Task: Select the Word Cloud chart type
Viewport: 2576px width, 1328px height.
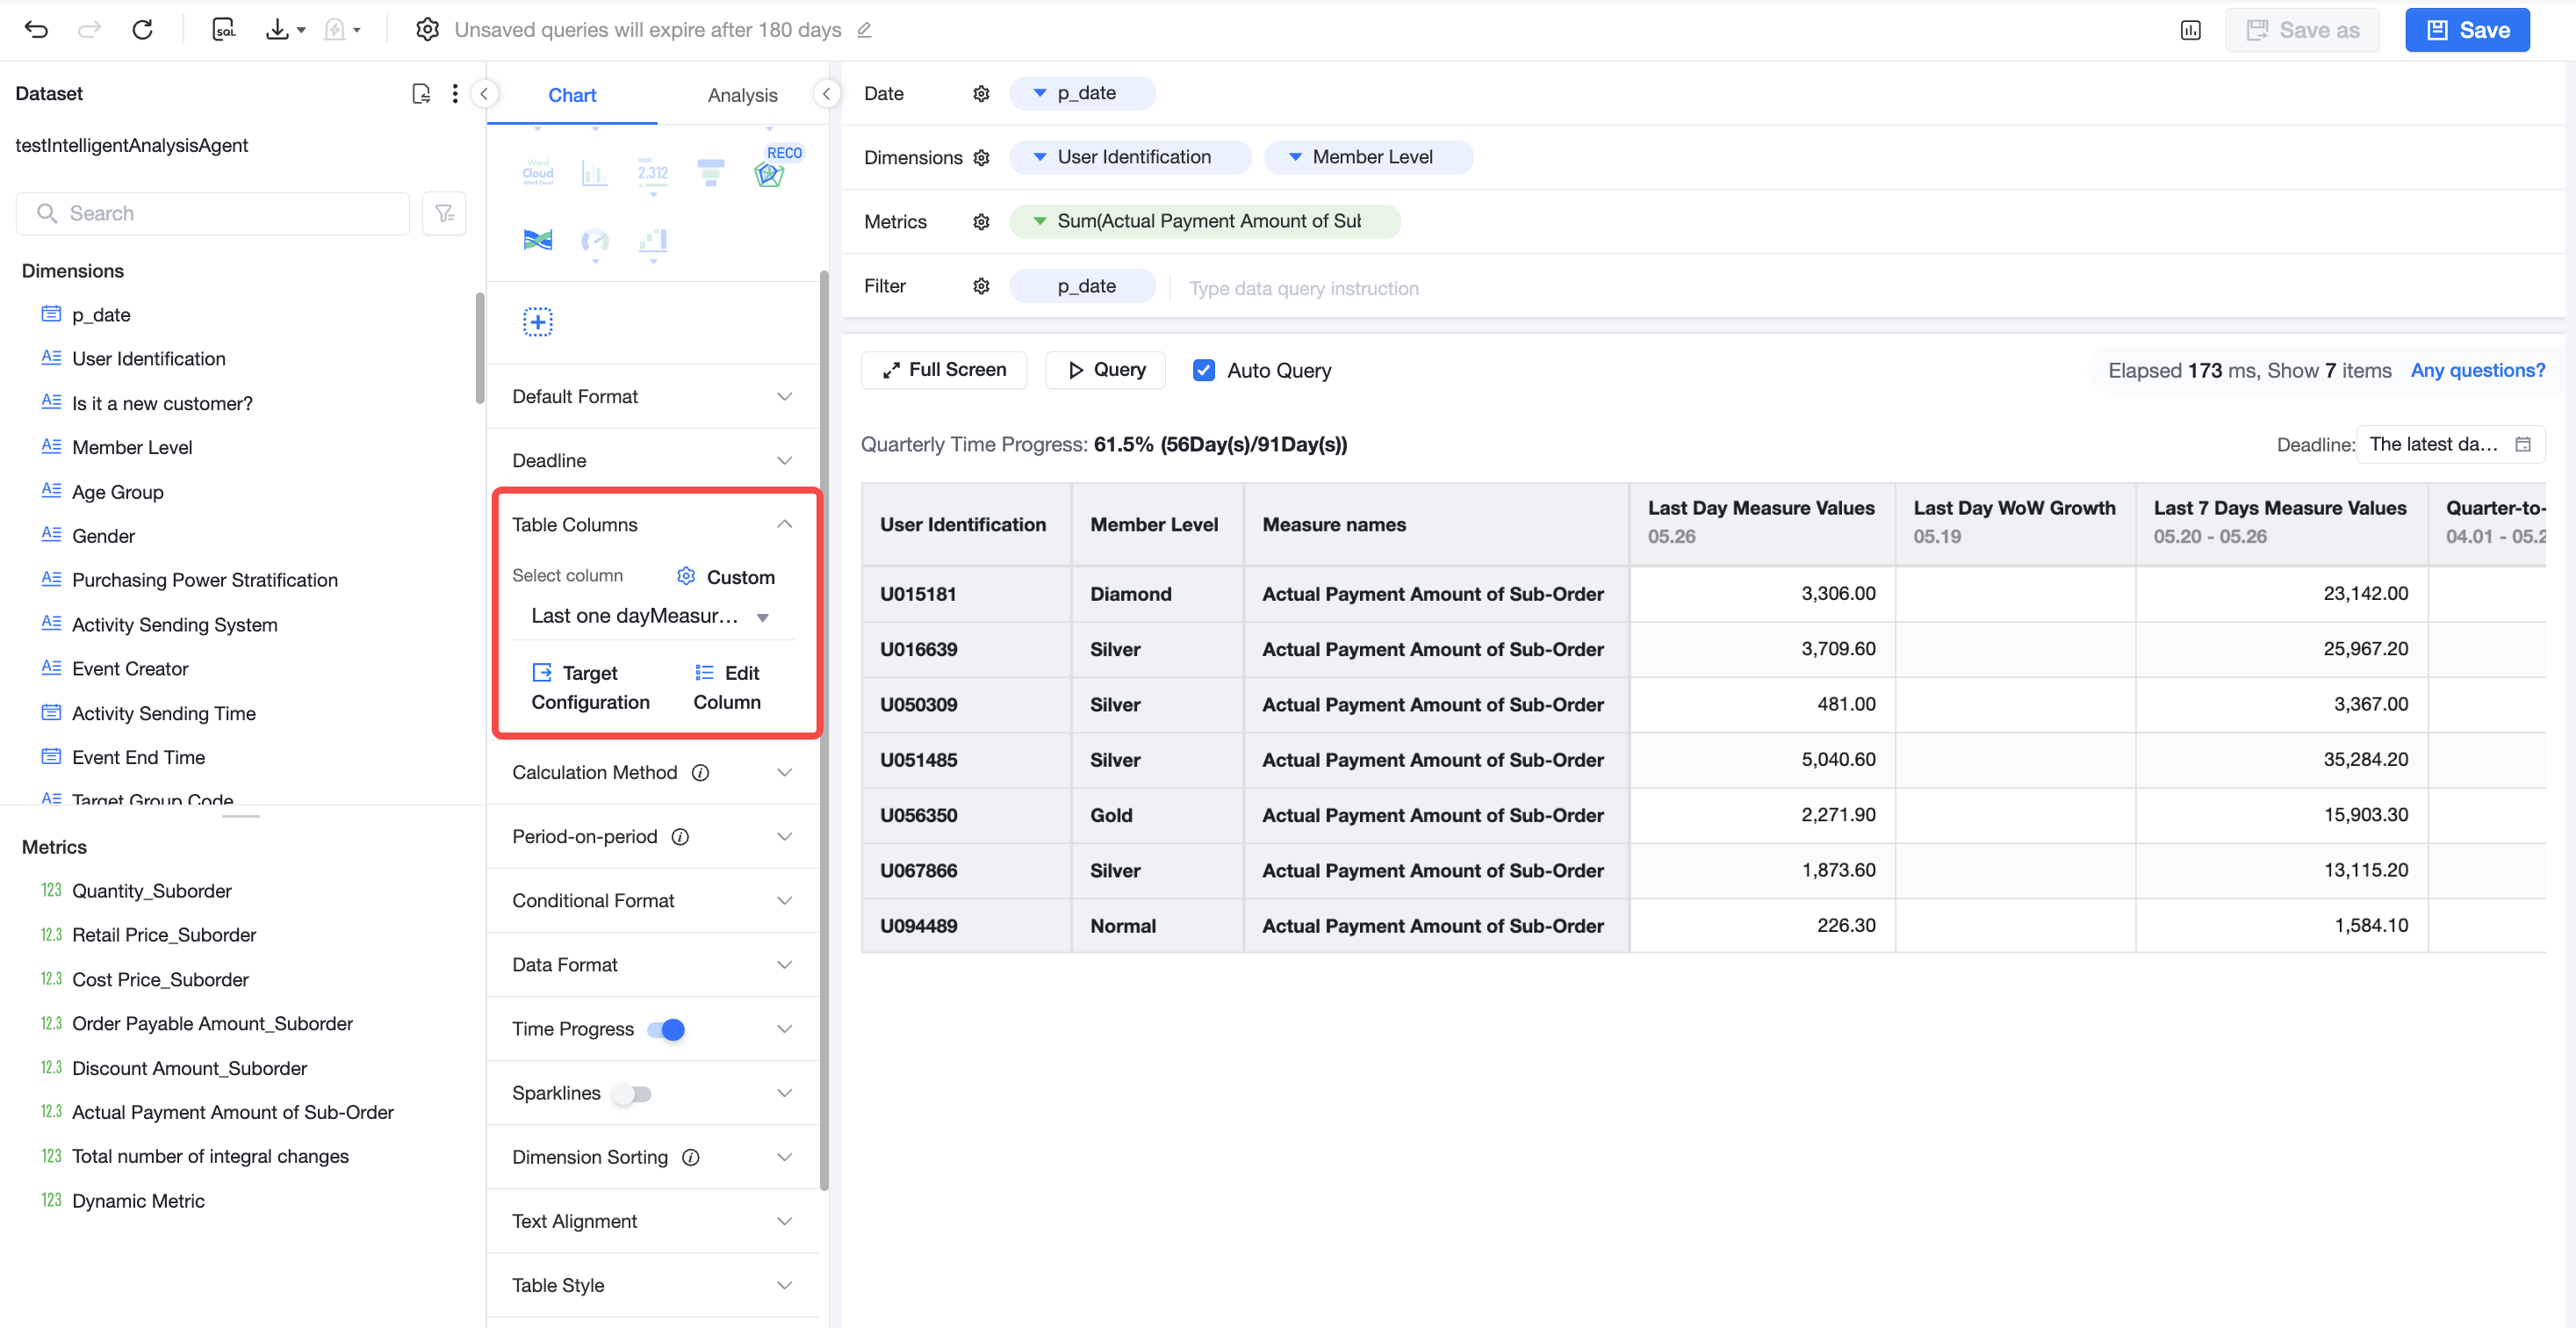Action: tap(537, 172)
